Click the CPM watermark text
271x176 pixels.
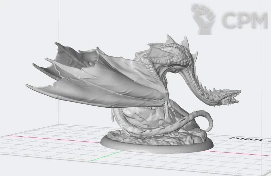[x=244, y=20]
